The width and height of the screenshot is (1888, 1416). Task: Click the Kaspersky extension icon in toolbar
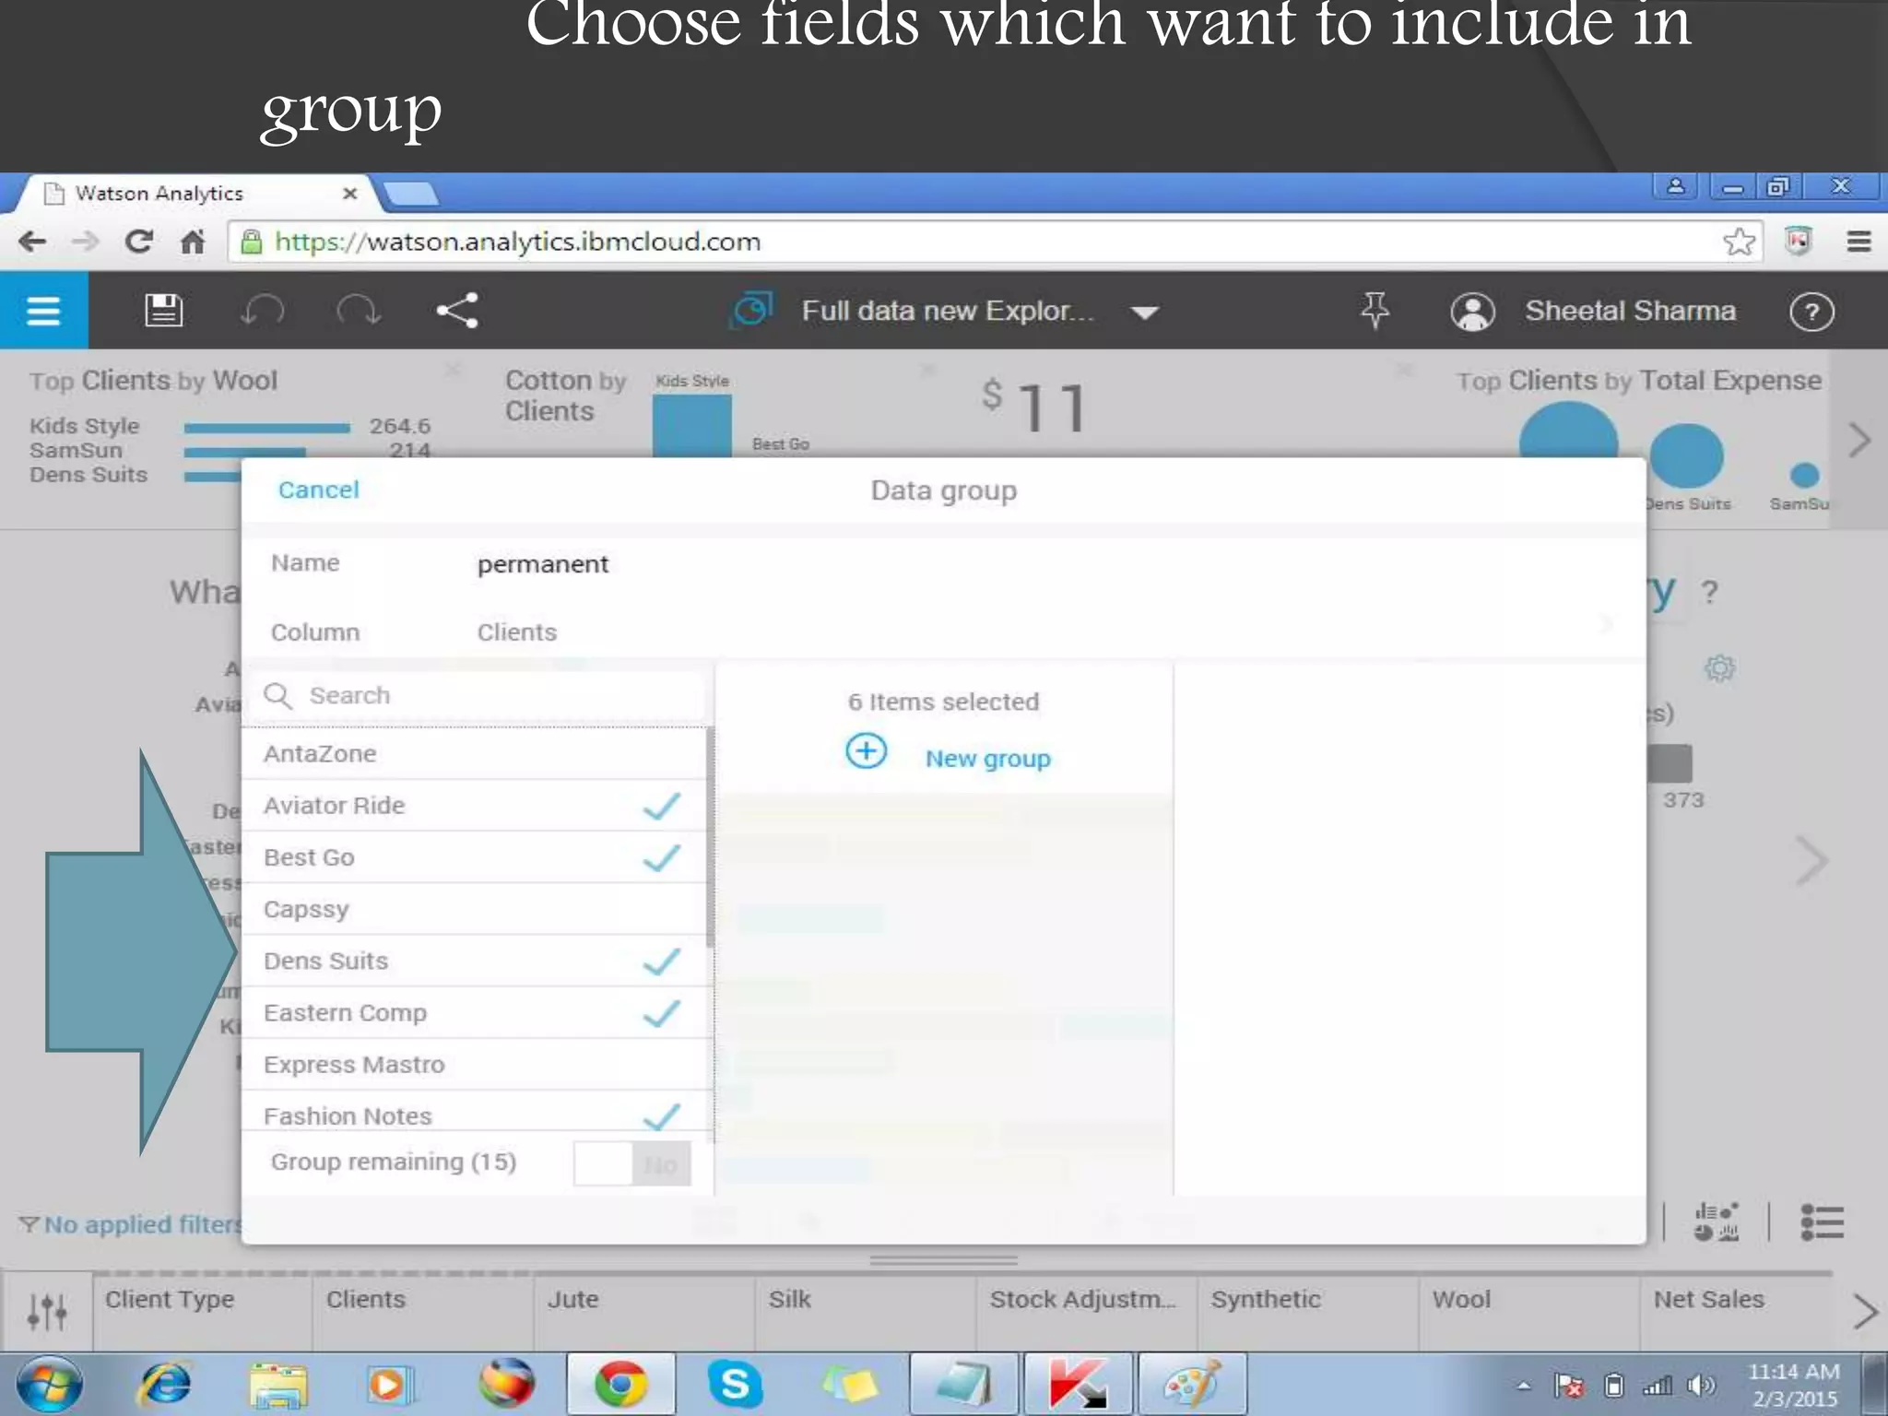[x=1799, y=241]
